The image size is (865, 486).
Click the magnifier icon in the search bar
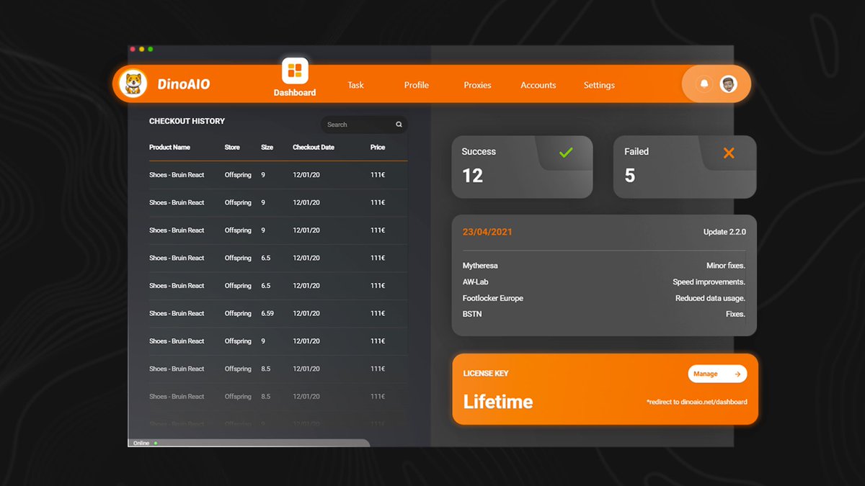399,124
